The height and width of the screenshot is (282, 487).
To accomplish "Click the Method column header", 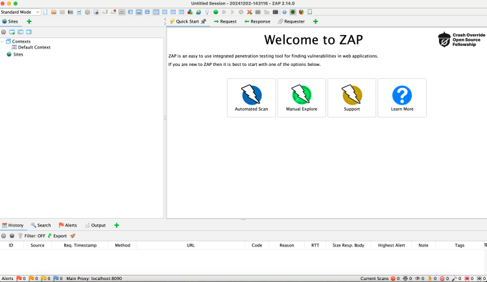I will point(123,245).
